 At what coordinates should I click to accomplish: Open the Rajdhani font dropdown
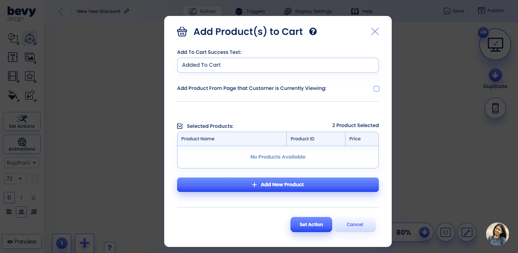(21, 162)
